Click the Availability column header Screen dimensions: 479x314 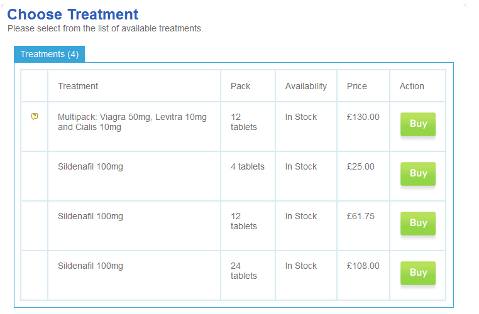(x=306, y=86)
